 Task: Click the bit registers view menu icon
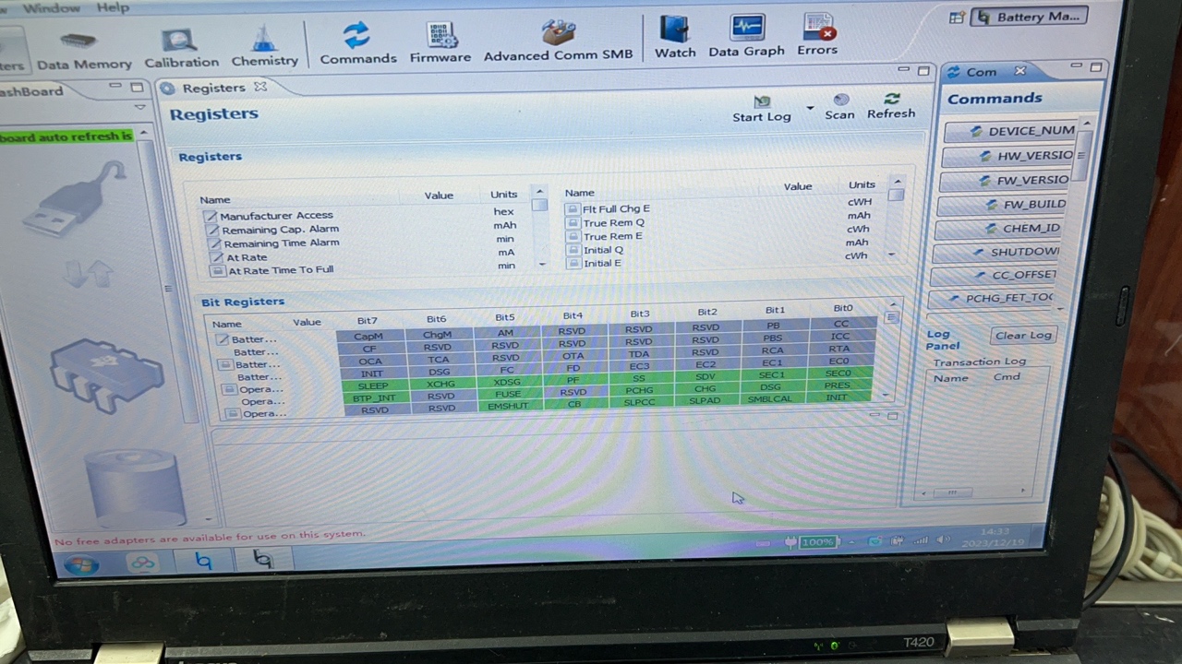click(891, 317)
